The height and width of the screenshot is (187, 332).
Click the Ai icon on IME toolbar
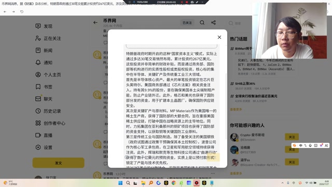(x=326, y=145)
